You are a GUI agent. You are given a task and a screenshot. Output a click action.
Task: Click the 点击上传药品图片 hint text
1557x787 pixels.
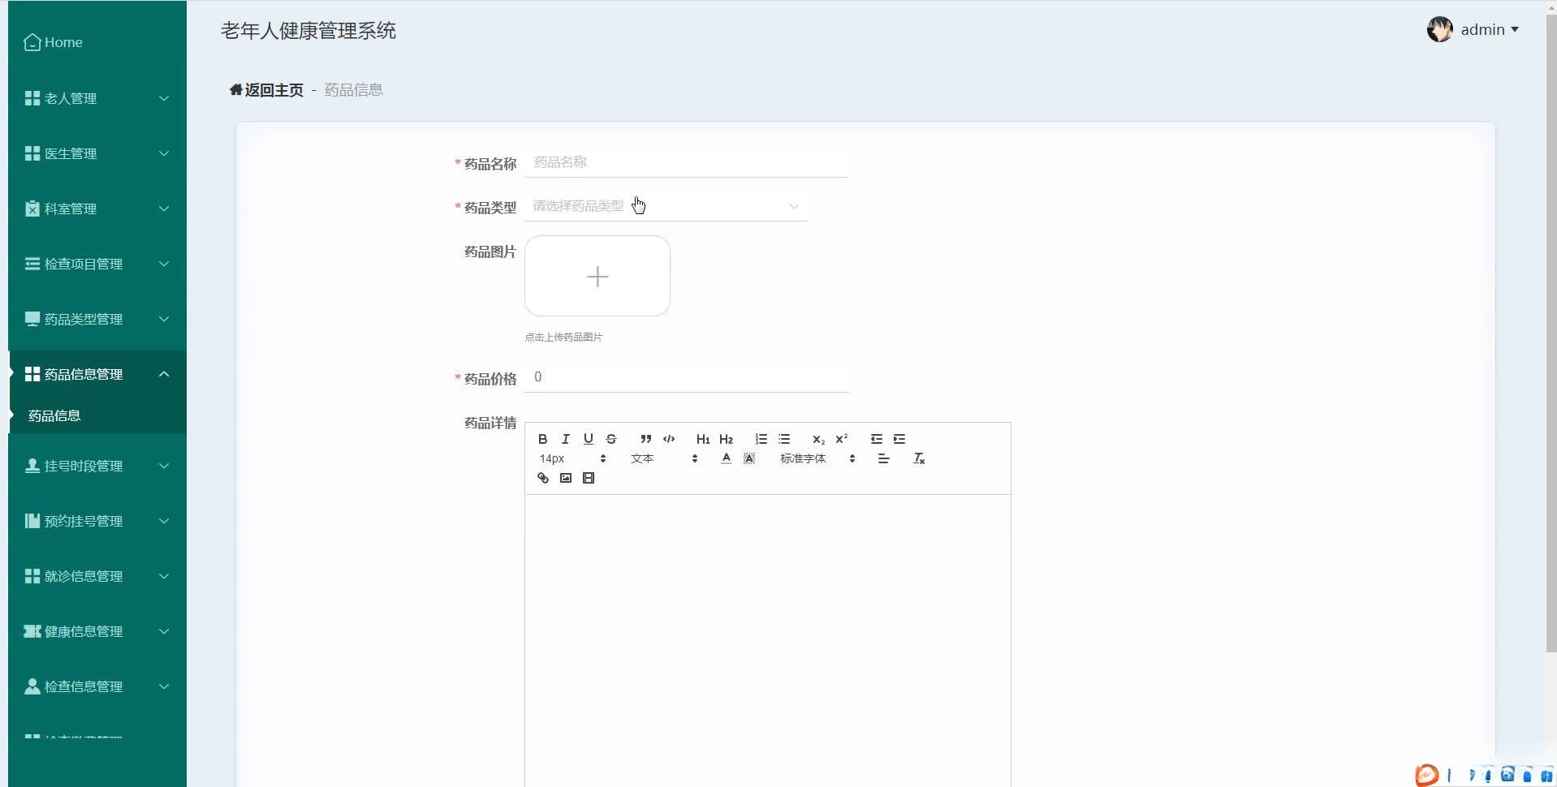pos(563,337)
